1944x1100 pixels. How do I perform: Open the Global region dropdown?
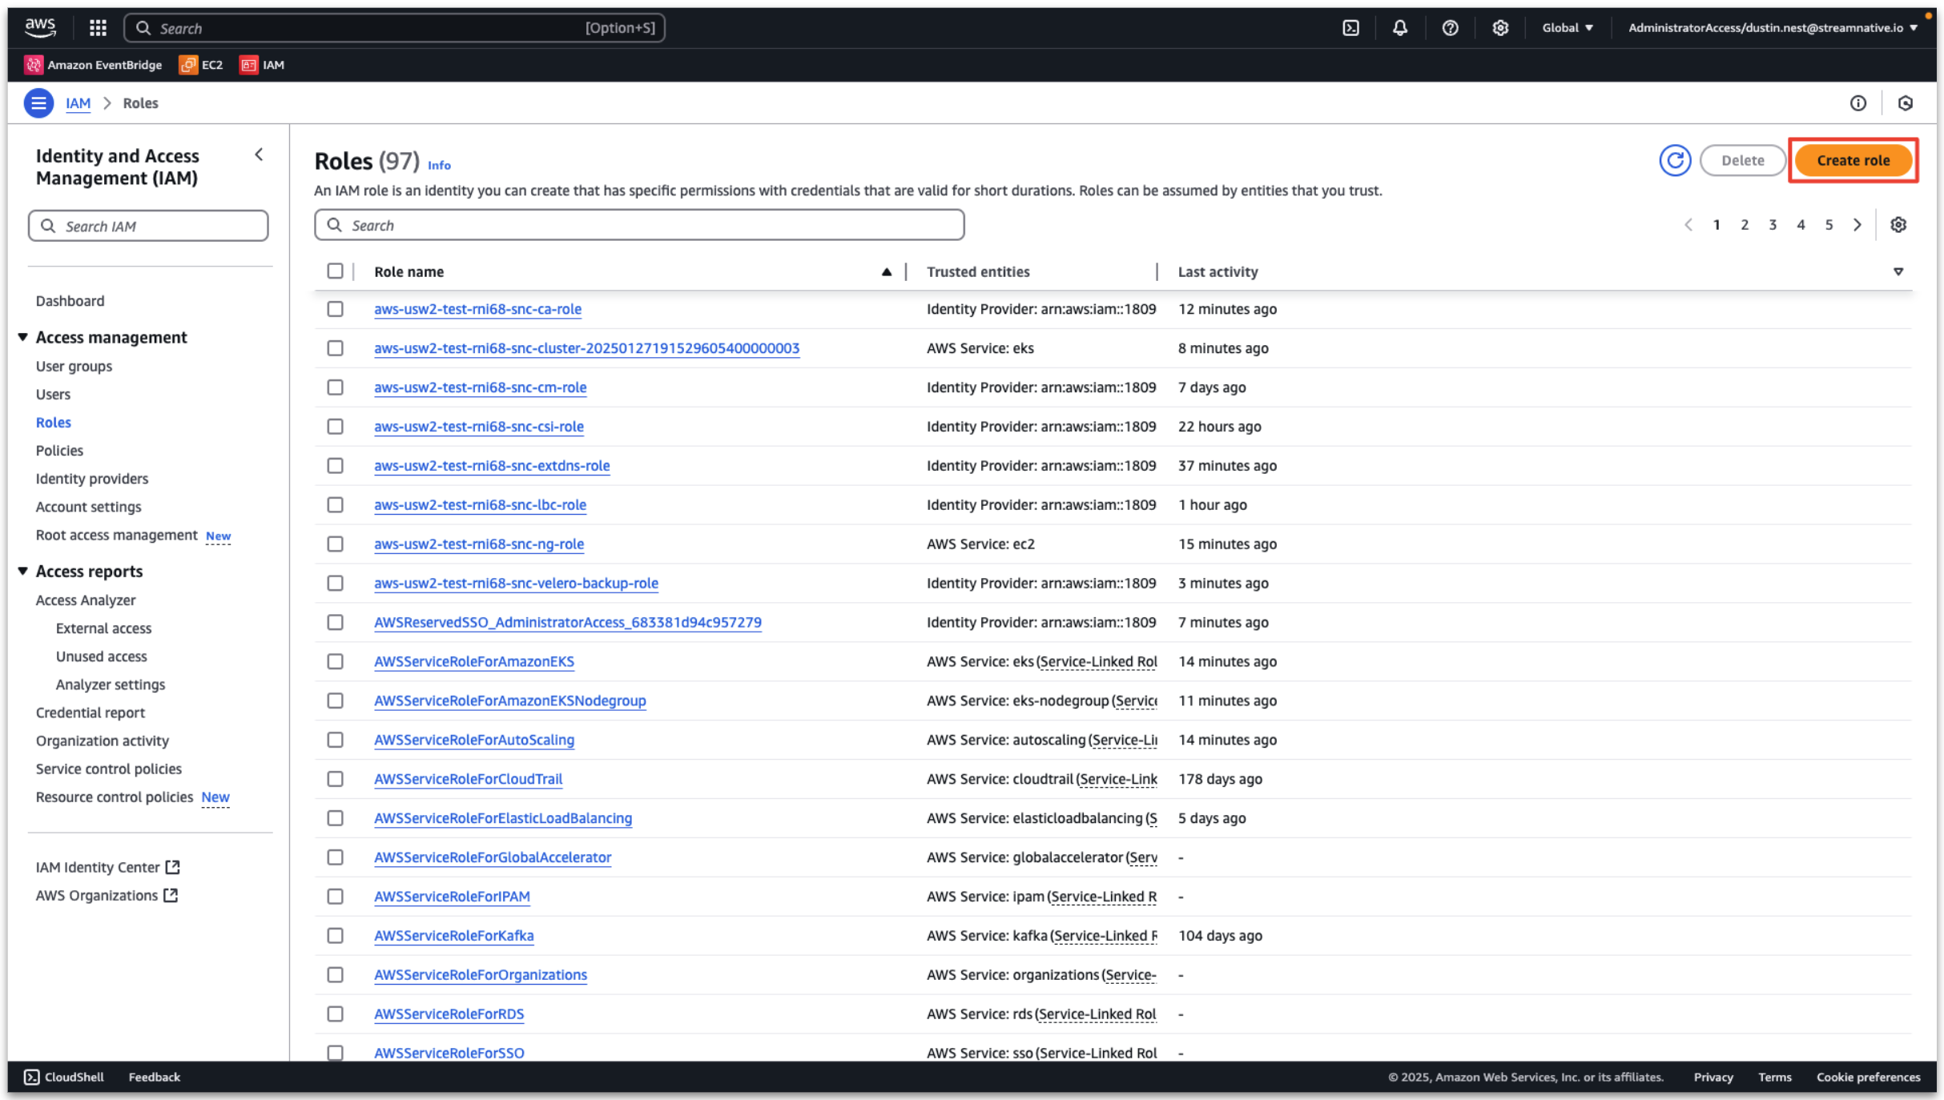pos(1566,27)
